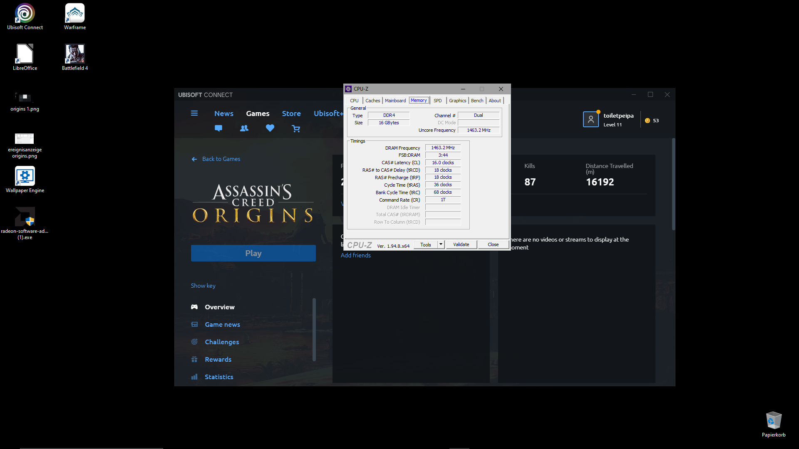The height and width of the screenshot is (449, 799).
Task: Switch to Bench tab in CPU-Z
Action: pos(477,101)
